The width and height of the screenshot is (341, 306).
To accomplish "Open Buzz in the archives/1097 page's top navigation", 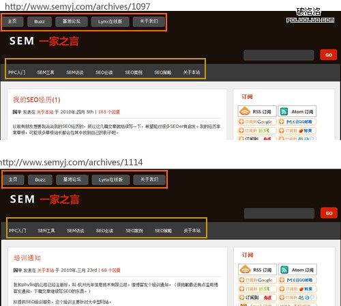I will click(40, 22).
